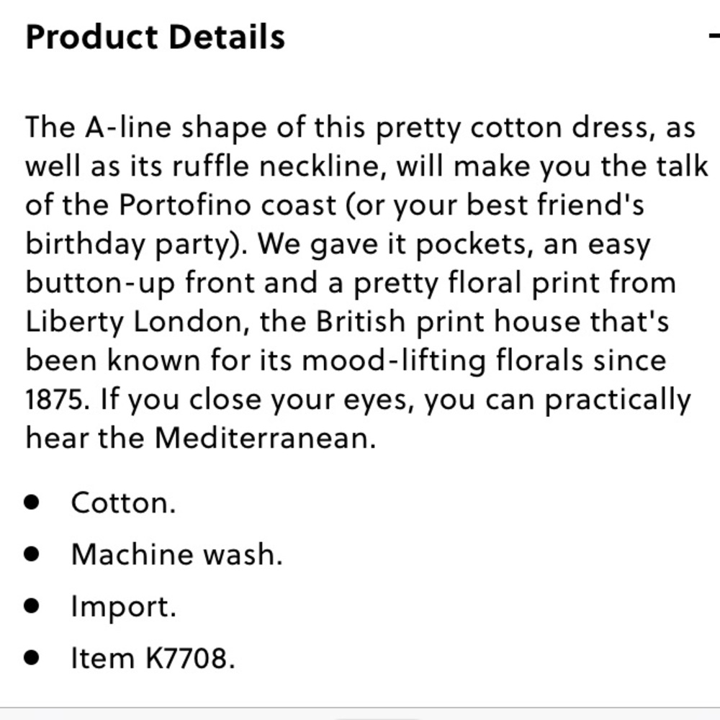Click the bullet beside Import
This screenshot has height=720, width=720.
[x=31, y=606]
